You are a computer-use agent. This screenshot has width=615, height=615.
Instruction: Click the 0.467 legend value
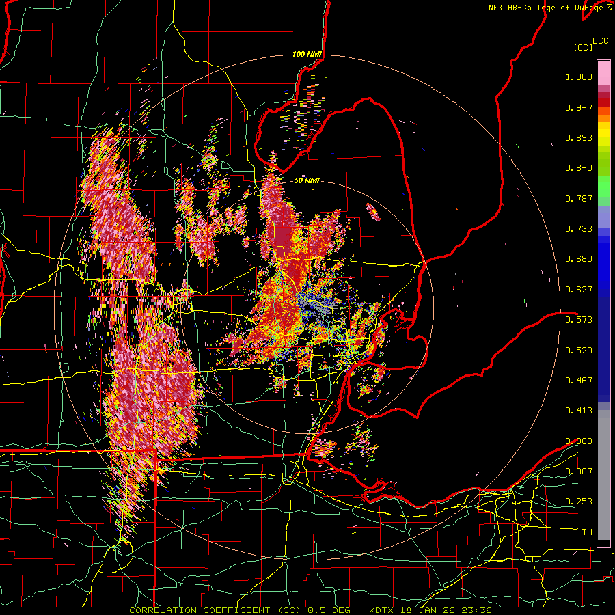click(x=579, y=381)
